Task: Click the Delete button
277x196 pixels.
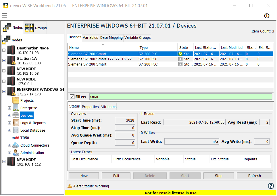Action: tap(150, 176)
